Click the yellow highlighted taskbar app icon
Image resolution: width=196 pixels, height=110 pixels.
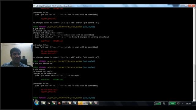[x=80, y=103]
